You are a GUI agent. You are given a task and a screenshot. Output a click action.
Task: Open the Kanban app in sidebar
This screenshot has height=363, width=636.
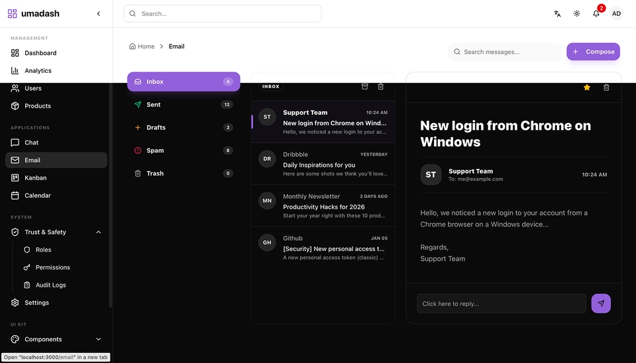click(36, 178)
